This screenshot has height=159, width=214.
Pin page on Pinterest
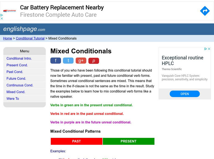pyautogui.click(x=94, y=61)
